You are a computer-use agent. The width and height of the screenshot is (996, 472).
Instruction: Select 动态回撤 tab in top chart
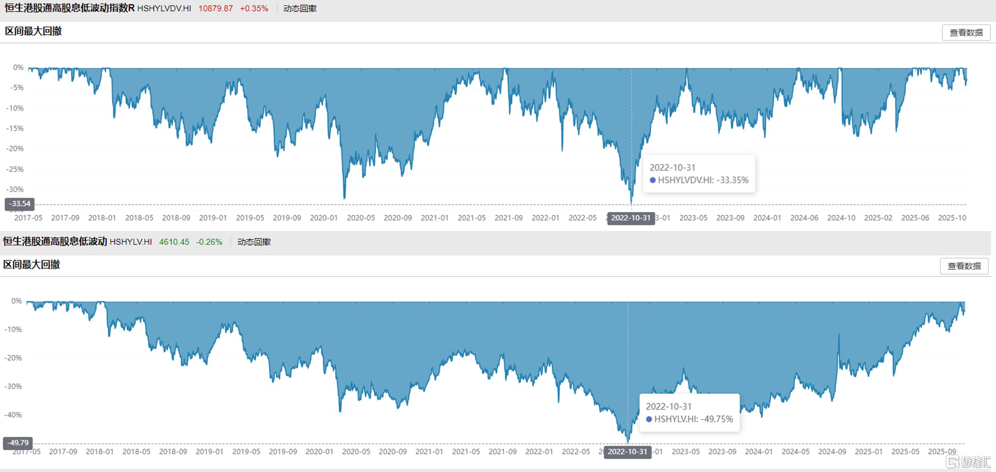tap(300, 8)
